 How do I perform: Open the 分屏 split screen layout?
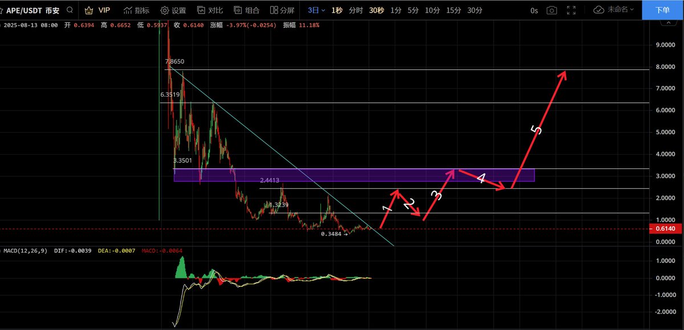coord(282,10)
